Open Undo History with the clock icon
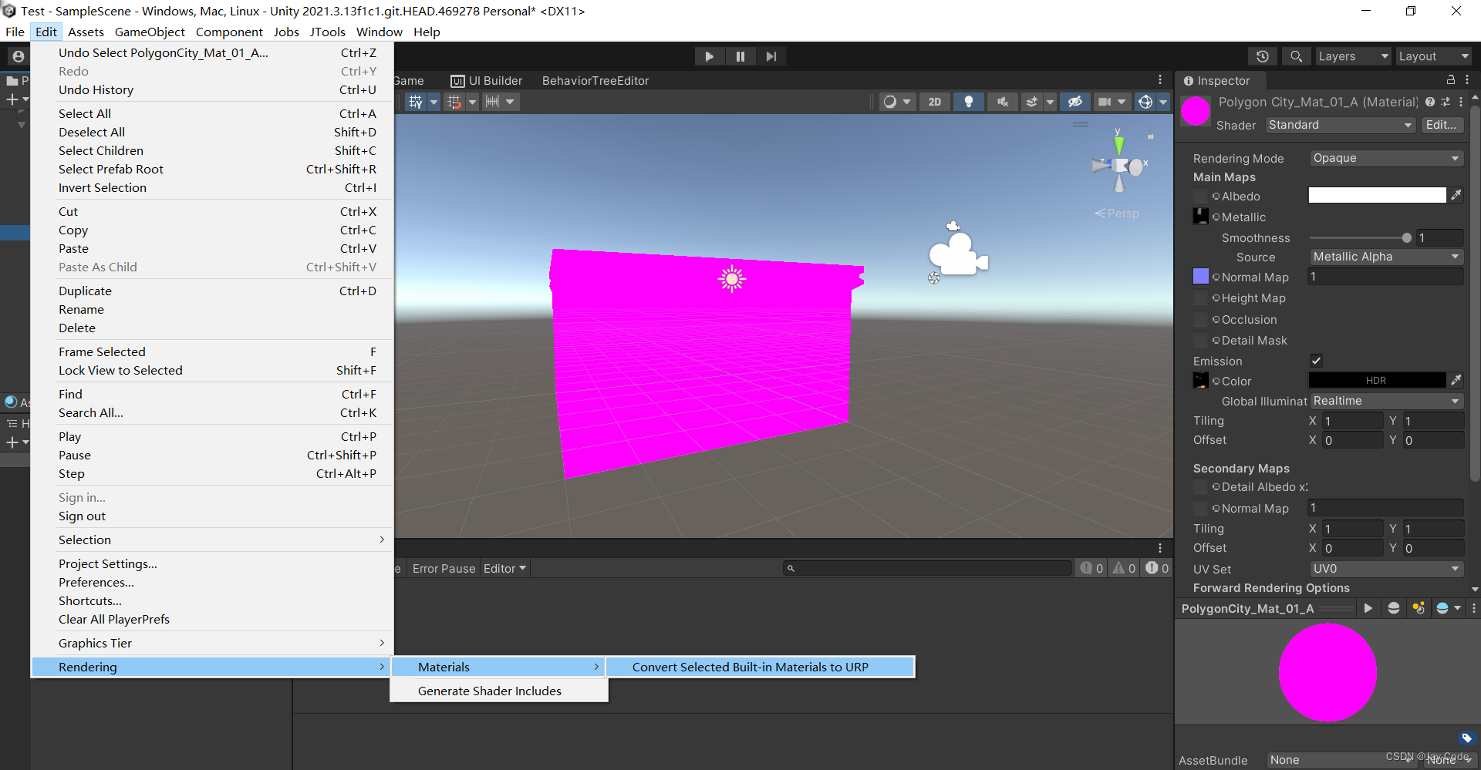 [x=1263, y=56]
